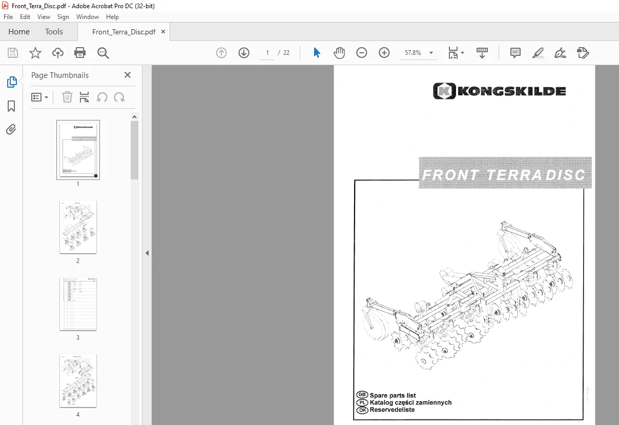Screen dimensions: 619x425
Task: Select page 2 thumbnail
Action: pos(78,227)
